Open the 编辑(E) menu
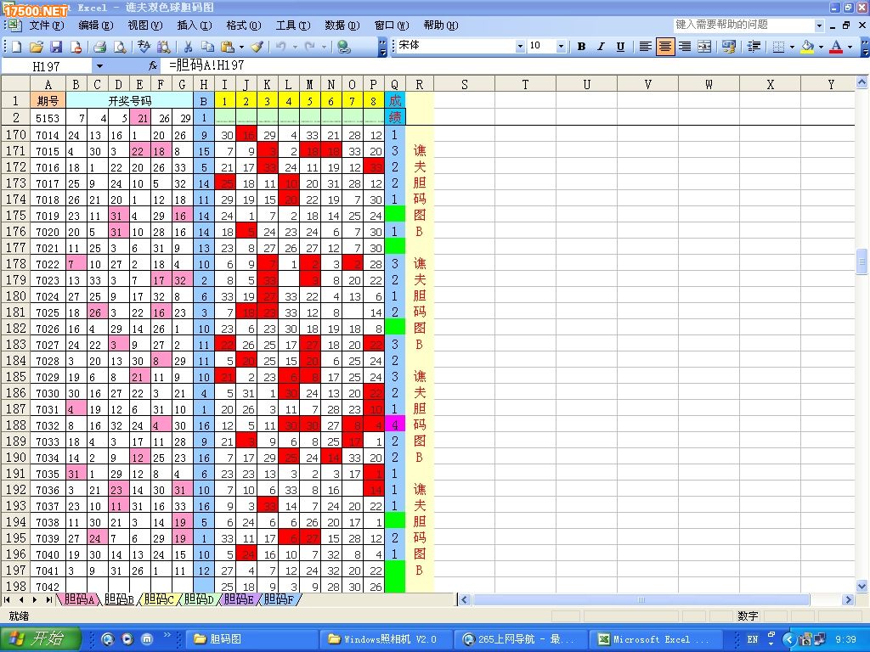 pyautogui.click(x=95, y=25)
